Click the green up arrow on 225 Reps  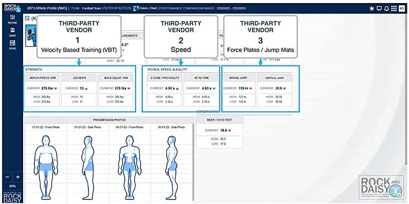(x=86, y=88)
